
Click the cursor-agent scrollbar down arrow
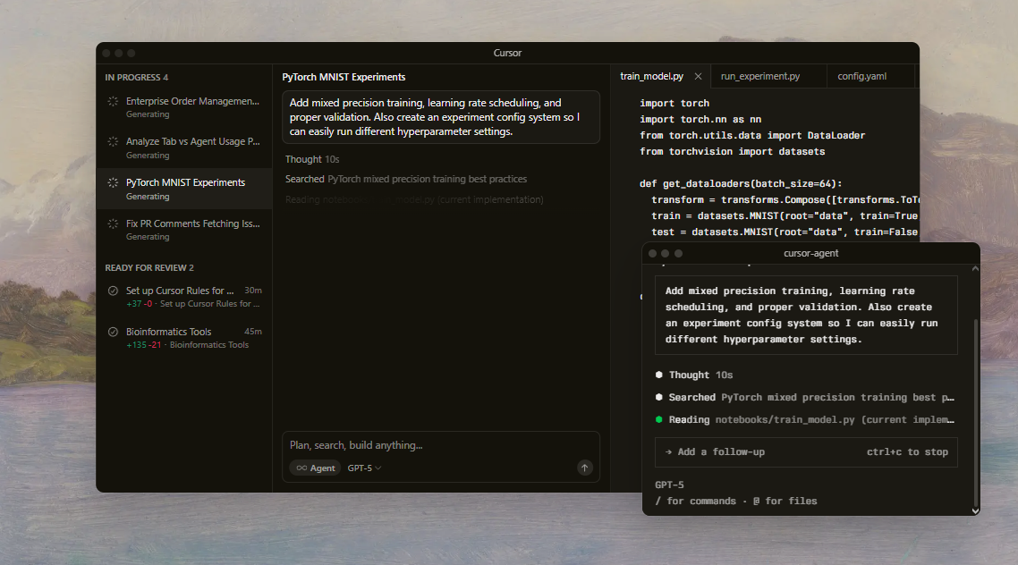tap(975, 510)
